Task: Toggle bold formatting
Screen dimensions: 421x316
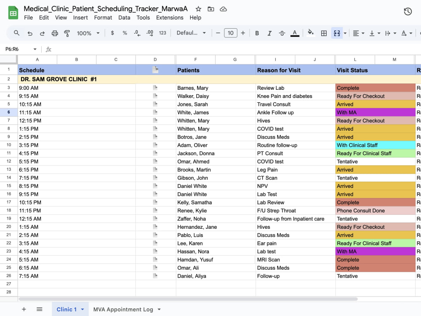Action: 257,33
